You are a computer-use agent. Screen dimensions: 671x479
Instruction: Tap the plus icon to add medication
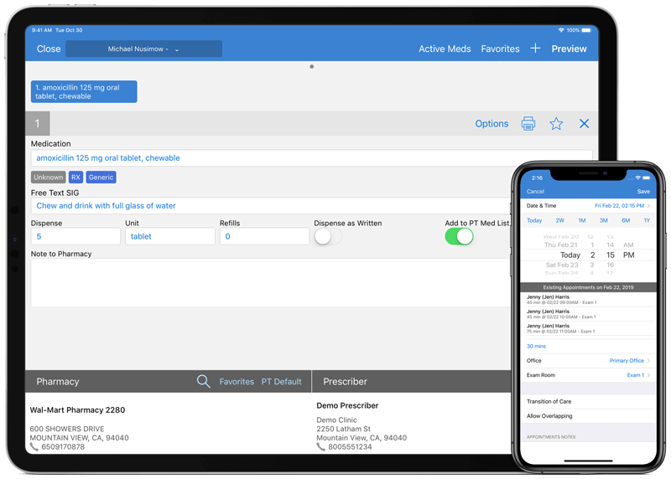click(x=535, y=49)
